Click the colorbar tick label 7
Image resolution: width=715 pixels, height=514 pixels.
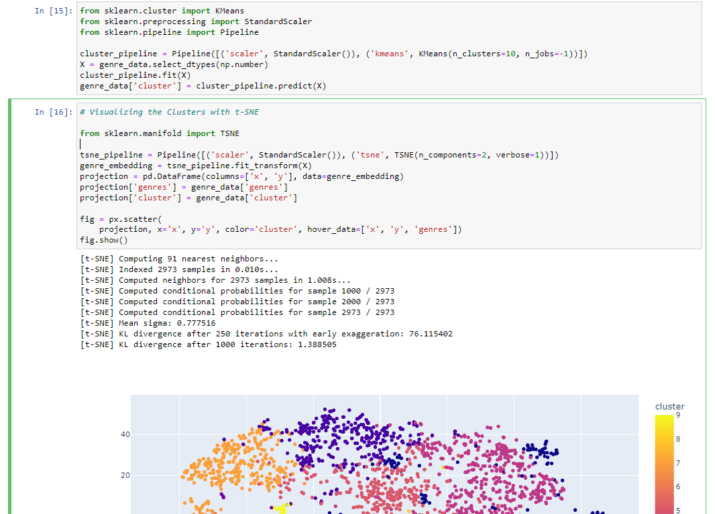(678, 463)
